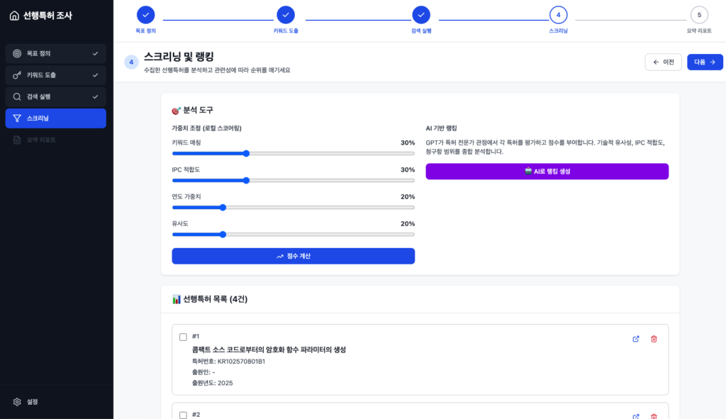Delete patent #1 with trash icon
Viewport: 726px width, 419px height.
pyautogui.click(x=654, y=339)
